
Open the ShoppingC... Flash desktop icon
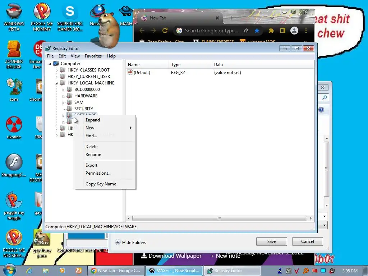click(x=14, y=165)
